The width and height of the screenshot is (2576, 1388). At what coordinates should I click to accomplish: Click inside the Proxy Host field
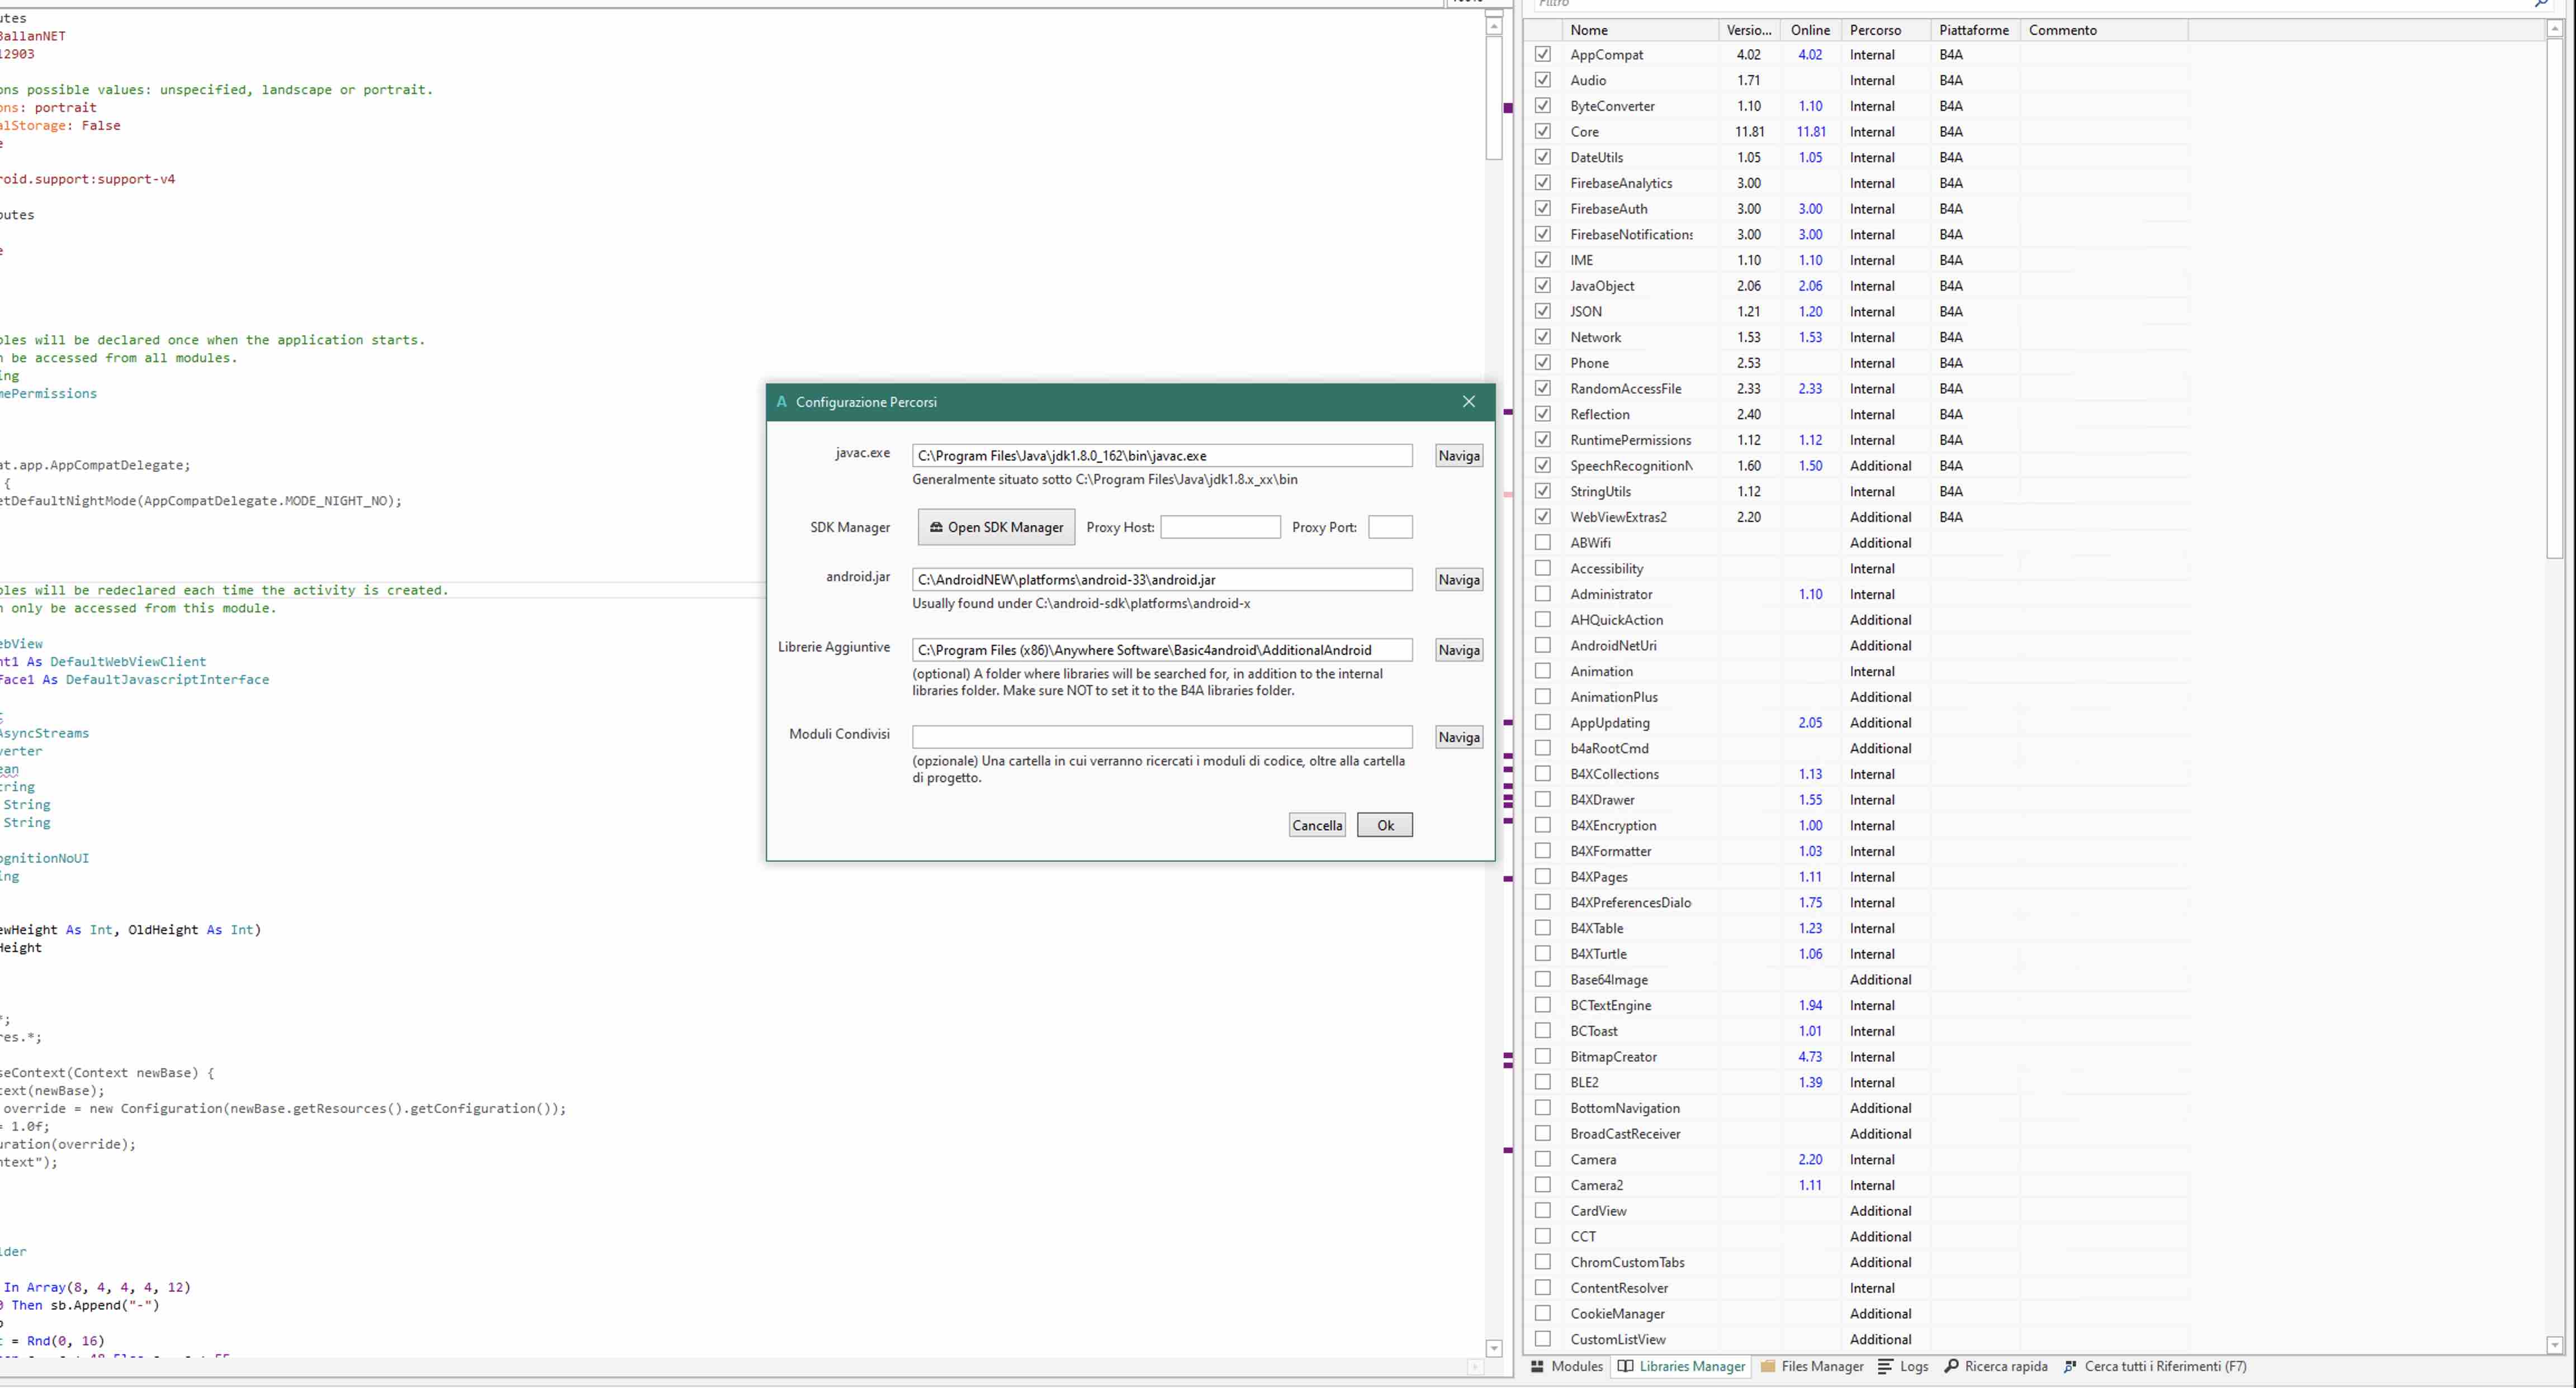[1220, 526]
